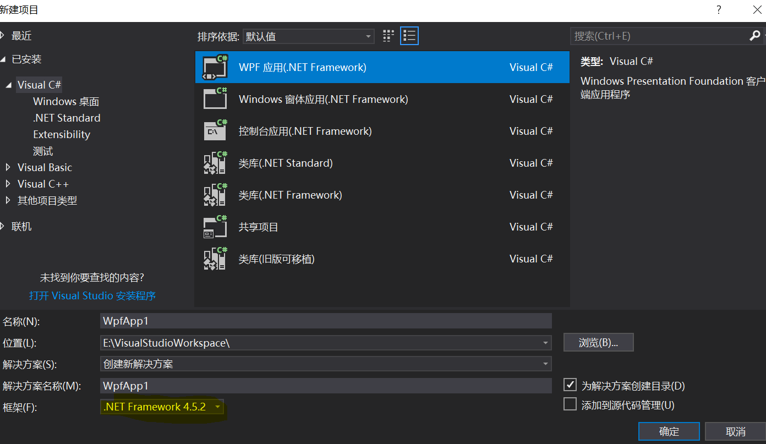Image resolution: width=766 pixels, height=444 pixels.
Task: Toggle 为解决方案创建目录 checkbox
Action: coord(570,385)
